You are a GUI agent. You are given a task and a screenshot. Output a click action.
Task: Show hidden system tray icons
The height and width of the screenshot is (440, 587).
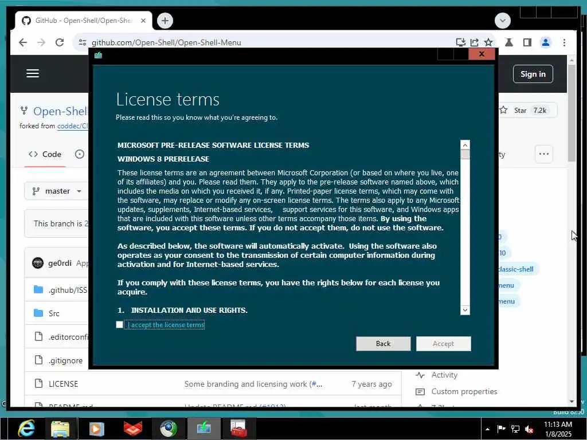(487, 429)
